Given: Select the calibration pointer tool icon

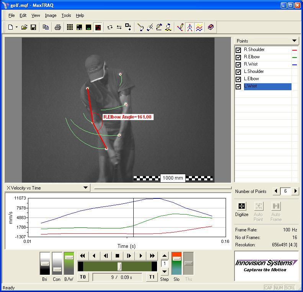Looking at the screenshot, I should [141, 27].
